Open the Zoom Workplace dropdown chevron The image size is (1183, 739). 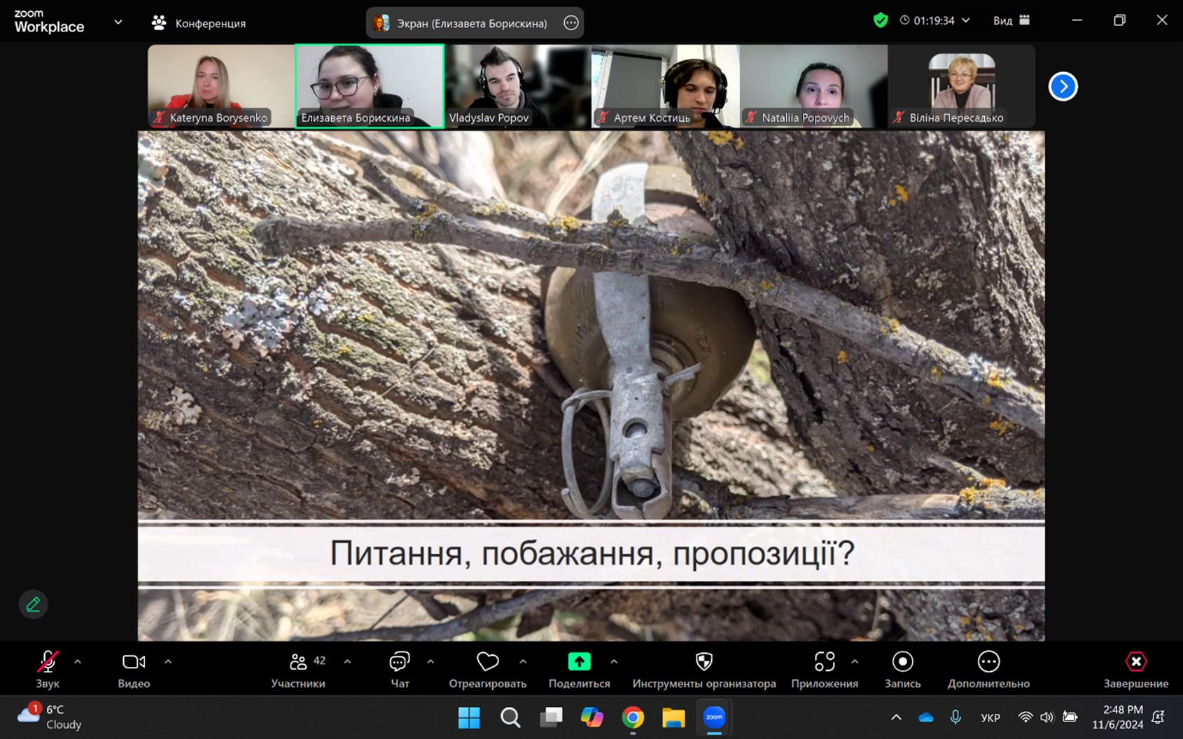tap(118, 22)
